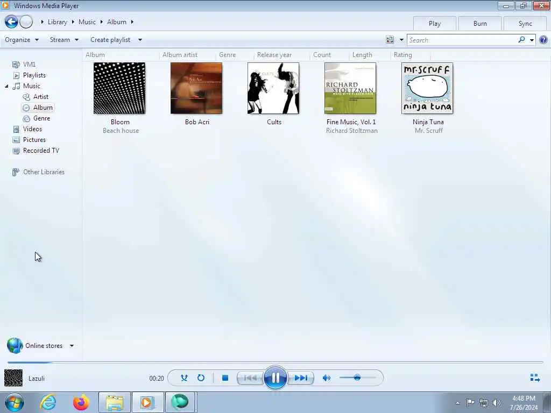Viewport: 551px width, 413px height.
Task: Sort by Genre column header
Action: [228, 55]
